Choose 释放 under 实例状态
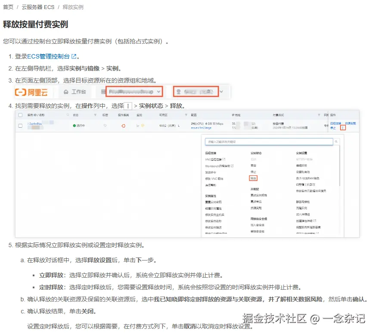 [253, 178]
